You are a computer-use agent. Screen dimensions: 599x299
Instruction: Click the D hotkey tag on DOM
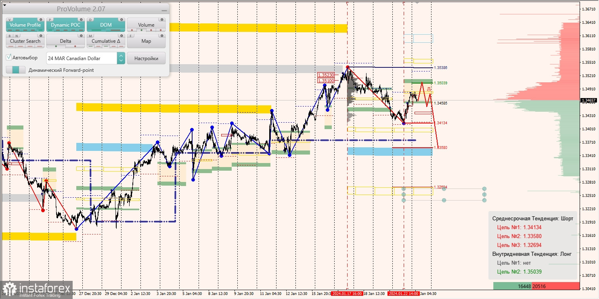[90, 20]
